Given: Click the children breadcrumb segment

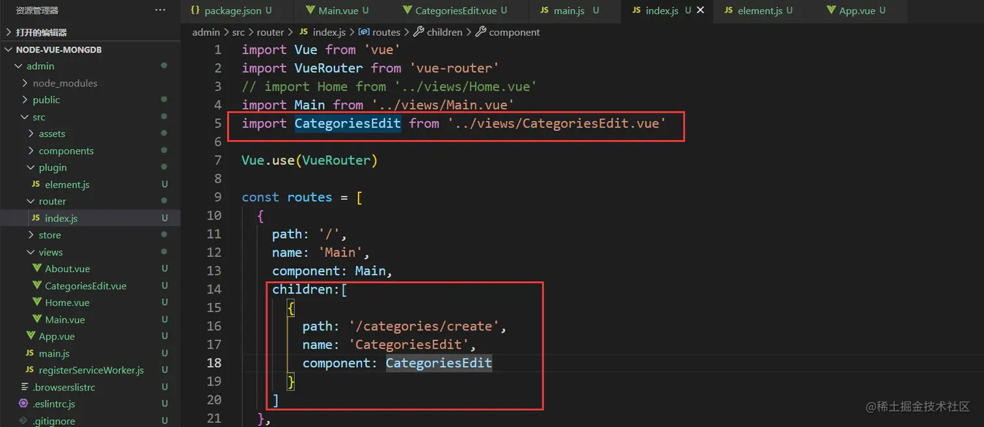Looking at the screenshot, I should [x=444, y=32].
